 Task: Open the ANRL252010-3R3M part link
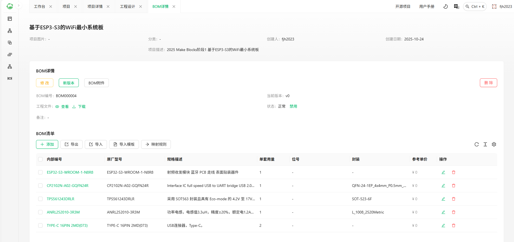pyautogui.click(x=63, y=212)
